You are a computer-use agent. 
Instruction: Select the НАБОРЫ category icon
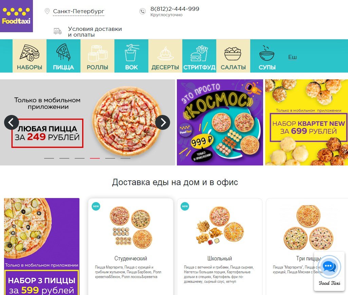coord(30,56)
